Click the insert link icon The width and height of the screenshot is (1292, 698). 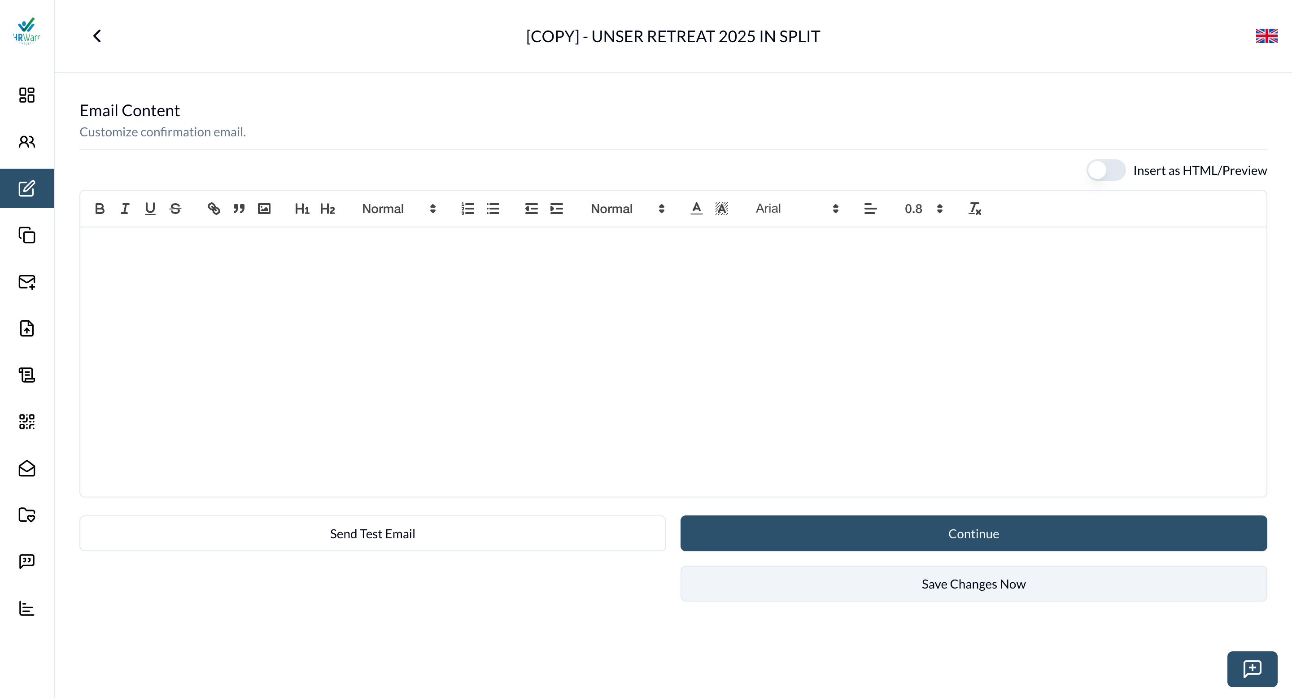pyautogui.click(x=214, y=209)
